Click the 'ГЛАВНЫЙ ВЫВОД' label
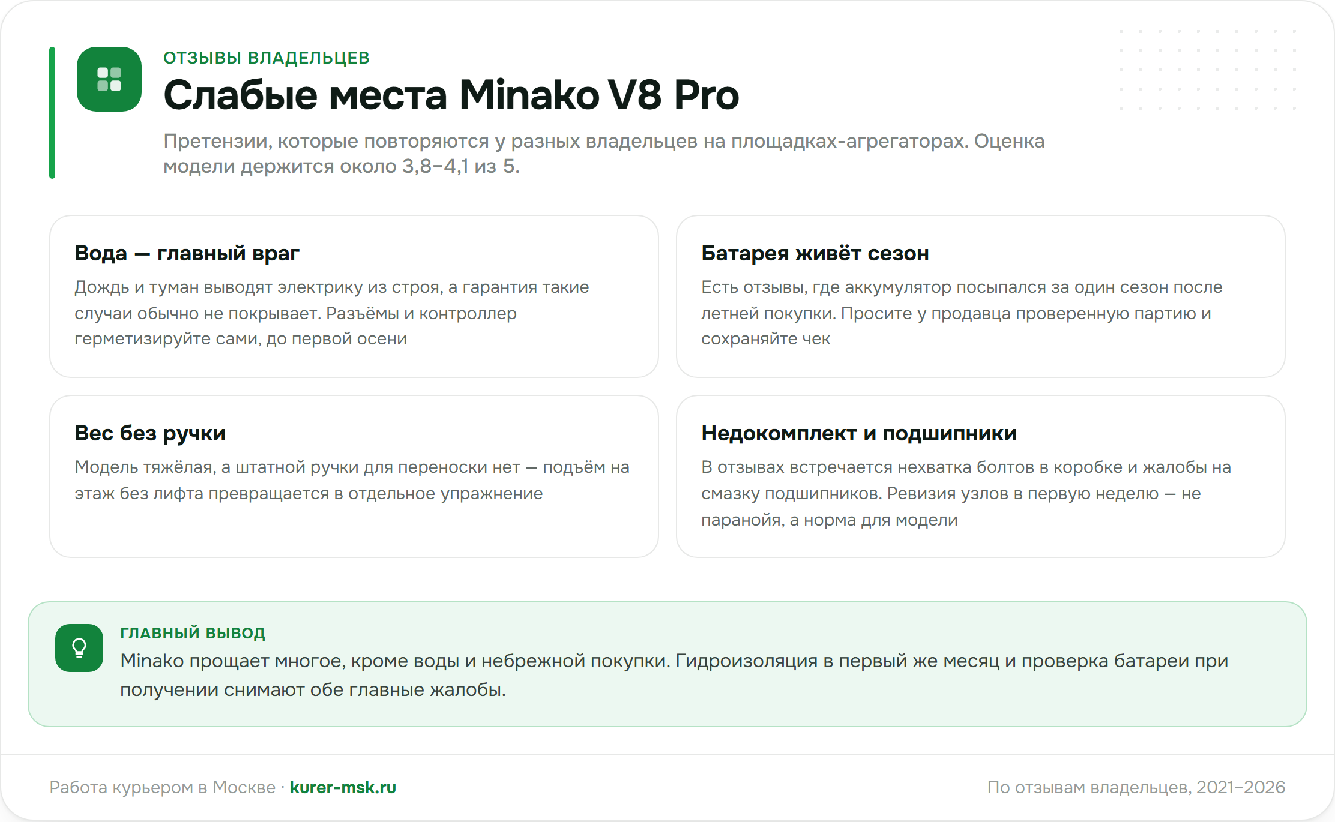 coord(193,633)
